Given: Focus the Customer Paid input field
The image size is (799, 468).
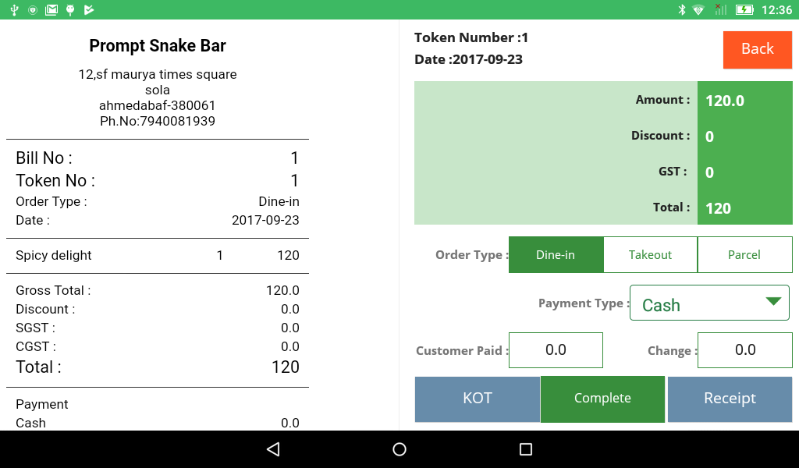Looking at the screenshot, I should [556, 350].
